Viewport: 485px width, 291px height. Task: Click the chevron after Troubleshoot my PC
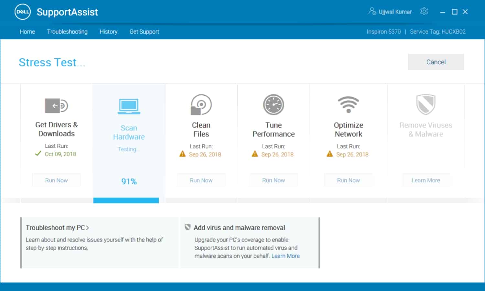click(x=88, y=228)
